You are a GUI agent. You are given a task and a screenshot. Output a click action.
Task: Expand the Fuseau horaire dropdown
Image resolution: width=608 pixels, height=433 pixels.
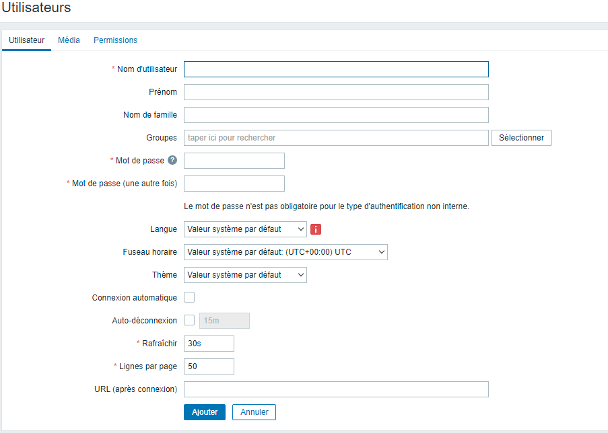click(285, 252)
